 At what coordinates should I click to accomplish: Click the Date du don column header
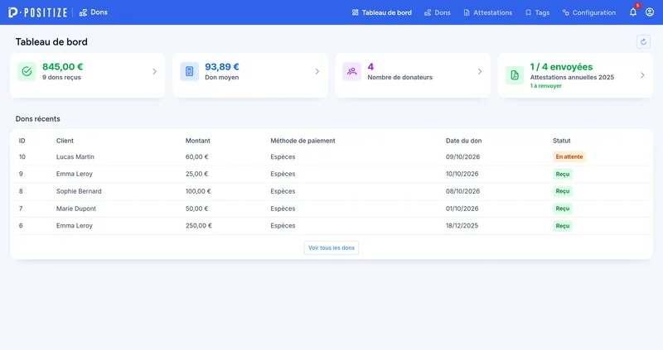coord(463,141)
